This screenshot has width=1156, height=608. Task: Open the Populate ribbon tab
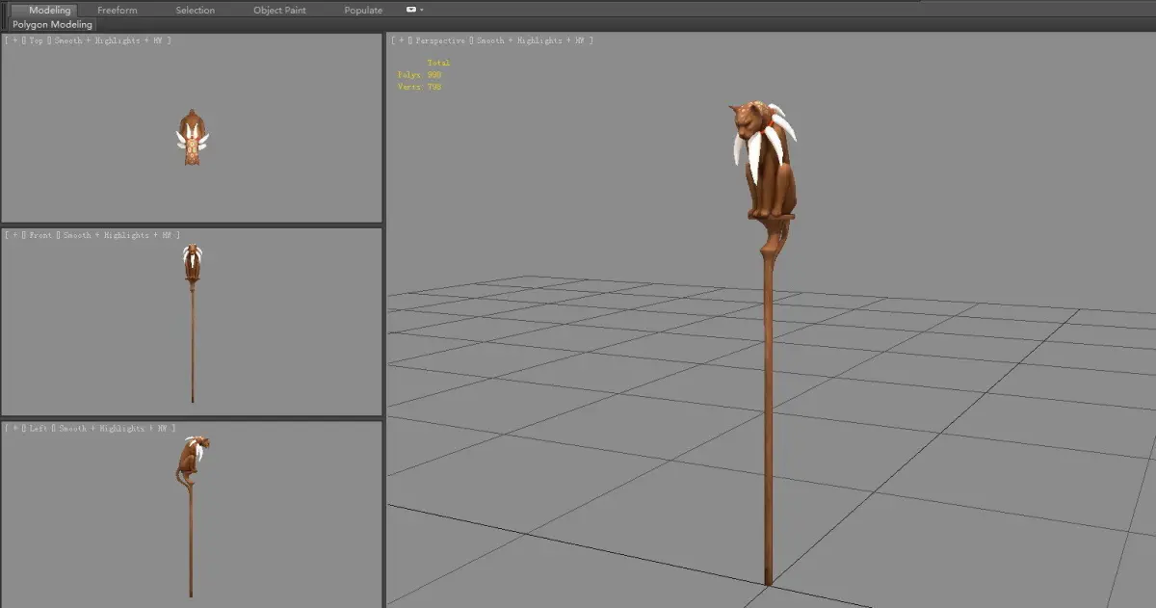(x=363, y=10)
